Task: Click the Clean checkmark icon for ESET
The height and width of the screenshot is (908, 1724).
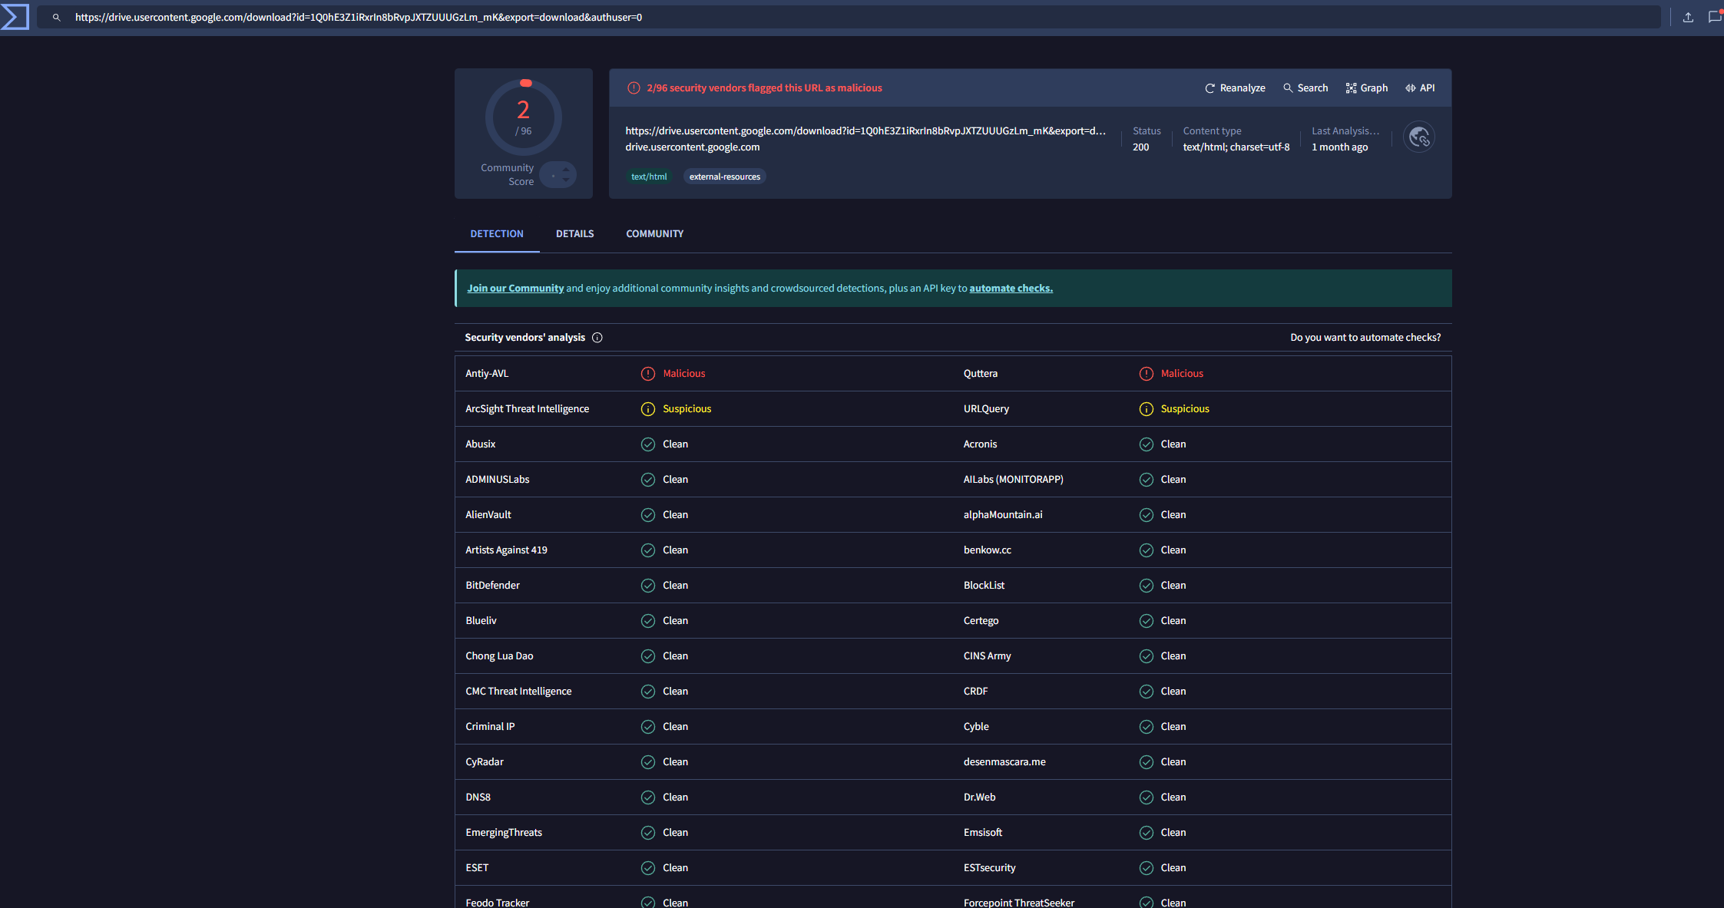Action: [x=648, y=868]
